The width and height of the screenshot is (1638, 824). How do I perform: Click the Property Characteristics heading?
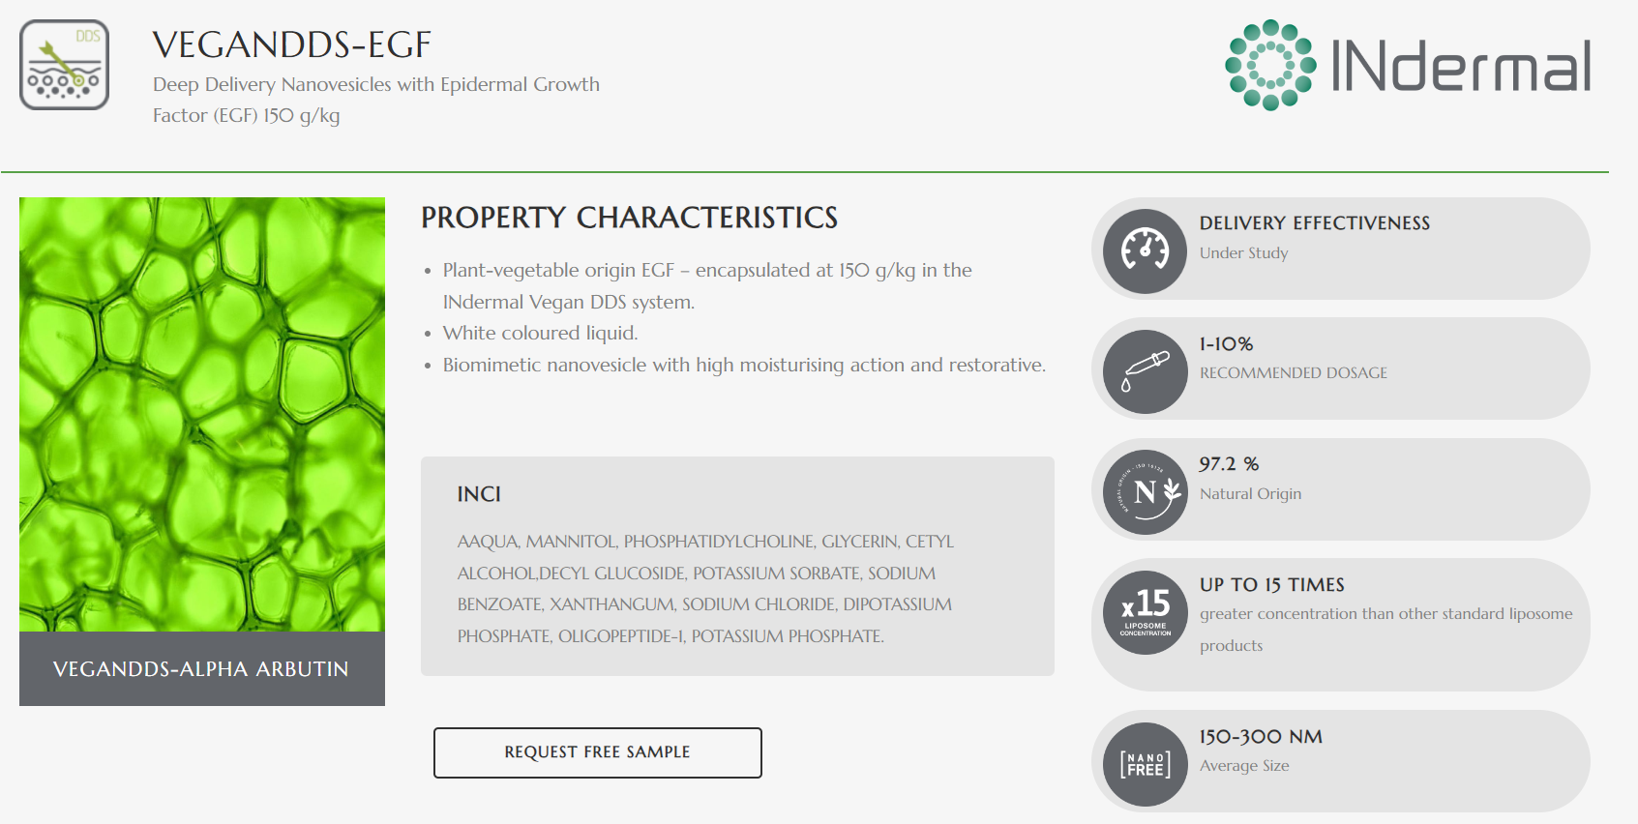629,218
